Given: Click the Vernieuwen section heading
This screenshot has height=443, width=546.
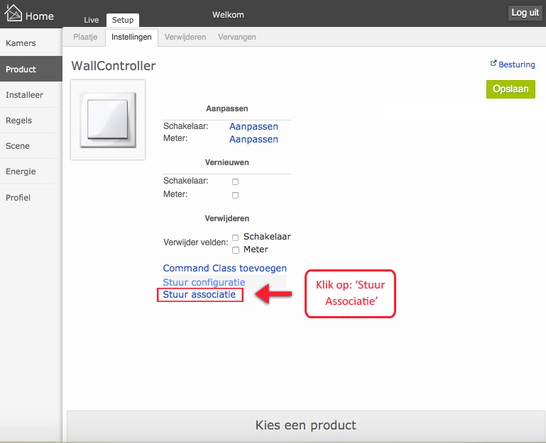Looking at the screenshot, I should [x=227, y=162].
